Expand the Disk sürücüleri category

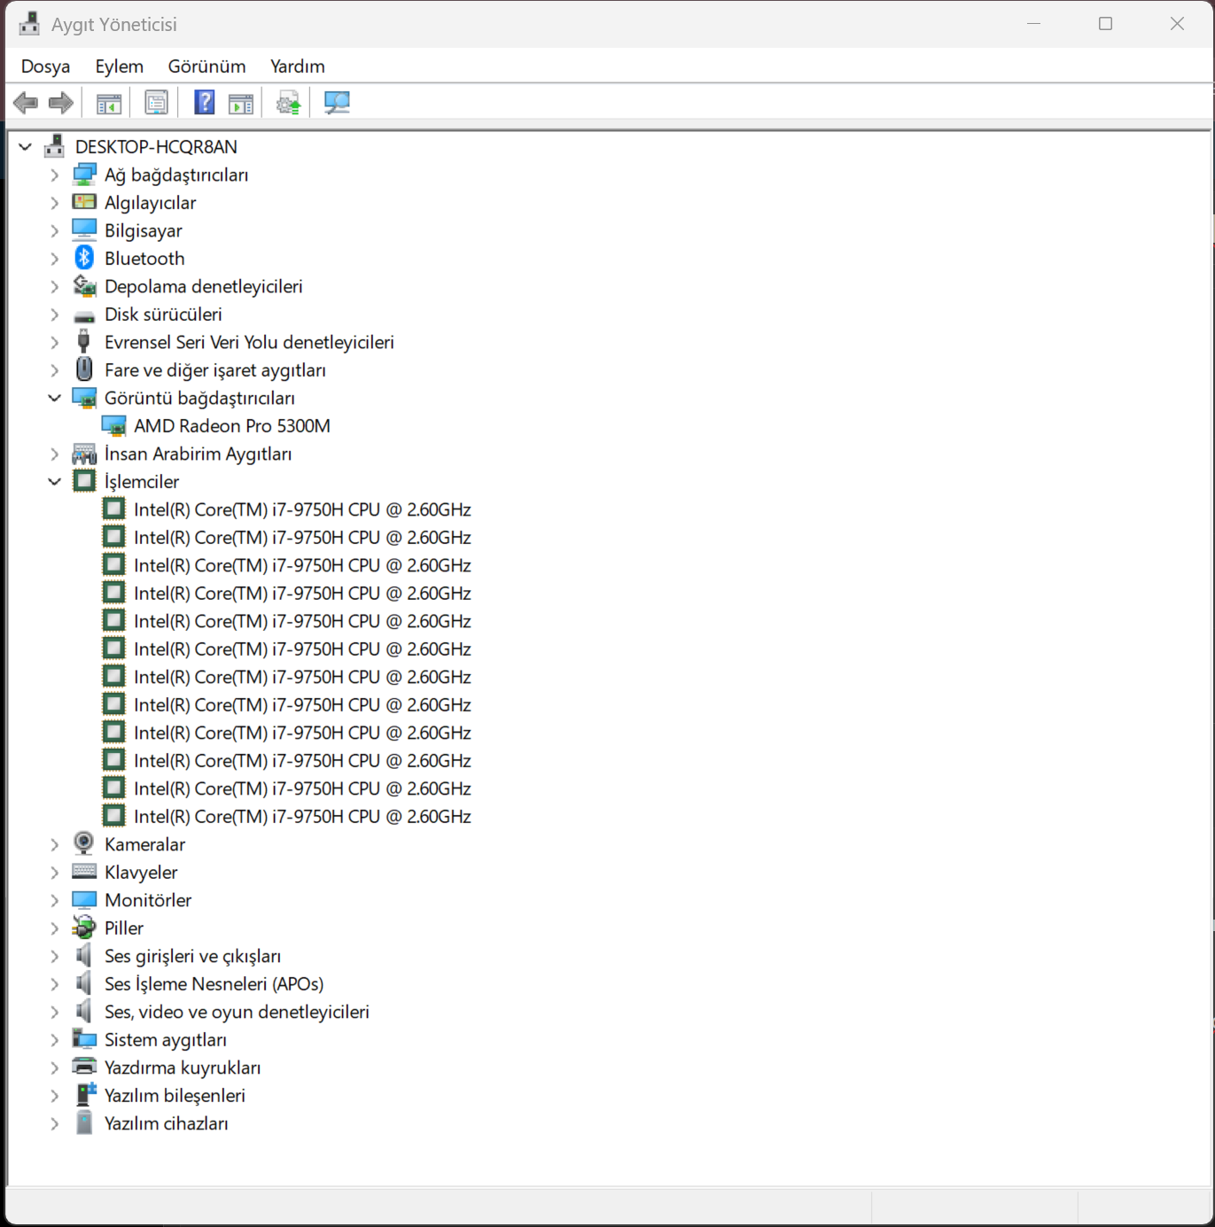[x=55, y=315]
